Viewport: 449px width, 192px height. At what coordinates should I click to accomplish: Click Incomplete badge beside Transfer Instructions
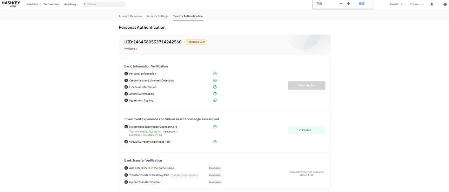[215, 175]
